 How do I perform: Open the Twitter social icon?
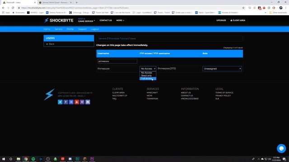[60, 102]
